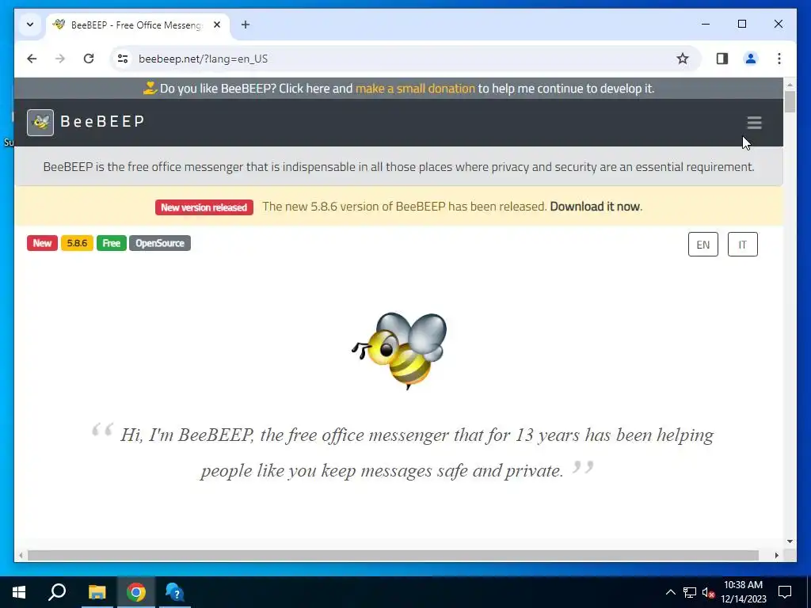
Task: Open Chrome's three-dot menu
Action: click(779, 59)
